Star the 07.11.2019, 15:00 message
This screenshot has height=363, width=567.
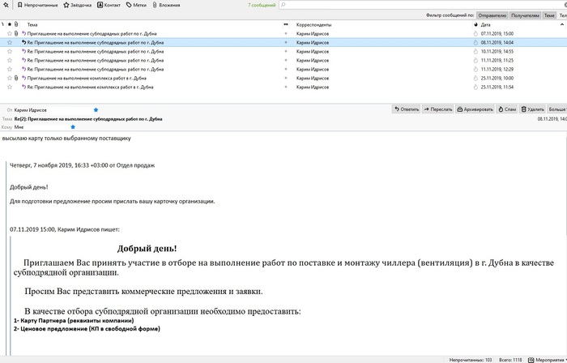click(x=10, y=33)
